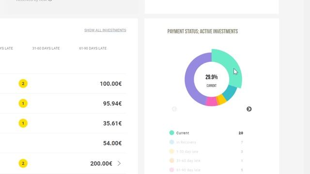Image resolution: width=310 pixels, height=174 pixels.
Task: Click the 100.00€ amount
Action: pyautogui.click(x=111, y=84)
